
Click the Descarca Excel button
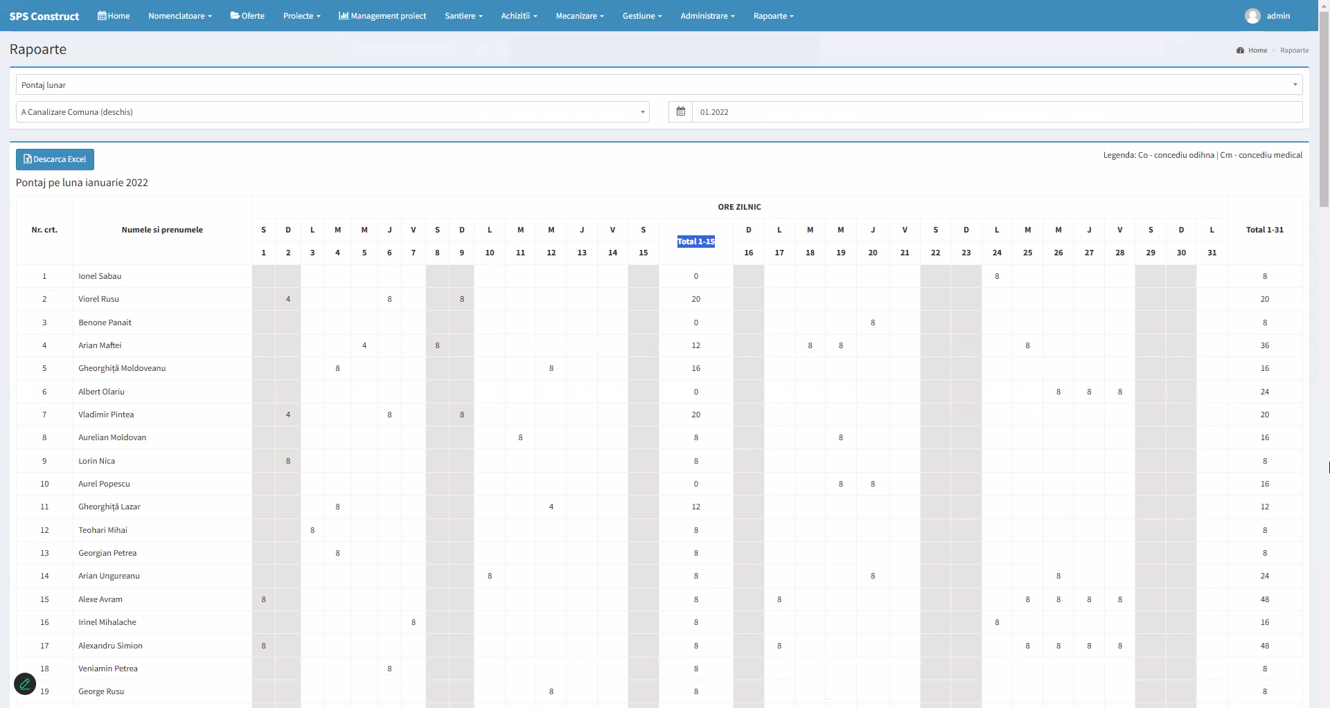click(x=55, y=159)
